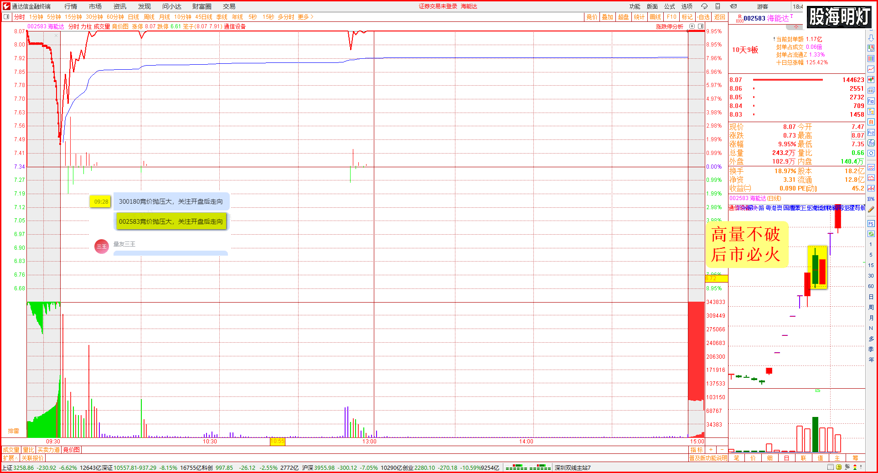The width and height of the screenshot is (878, 473).
Task: Click the list window icon in status bar
Action: click(831, 467)
